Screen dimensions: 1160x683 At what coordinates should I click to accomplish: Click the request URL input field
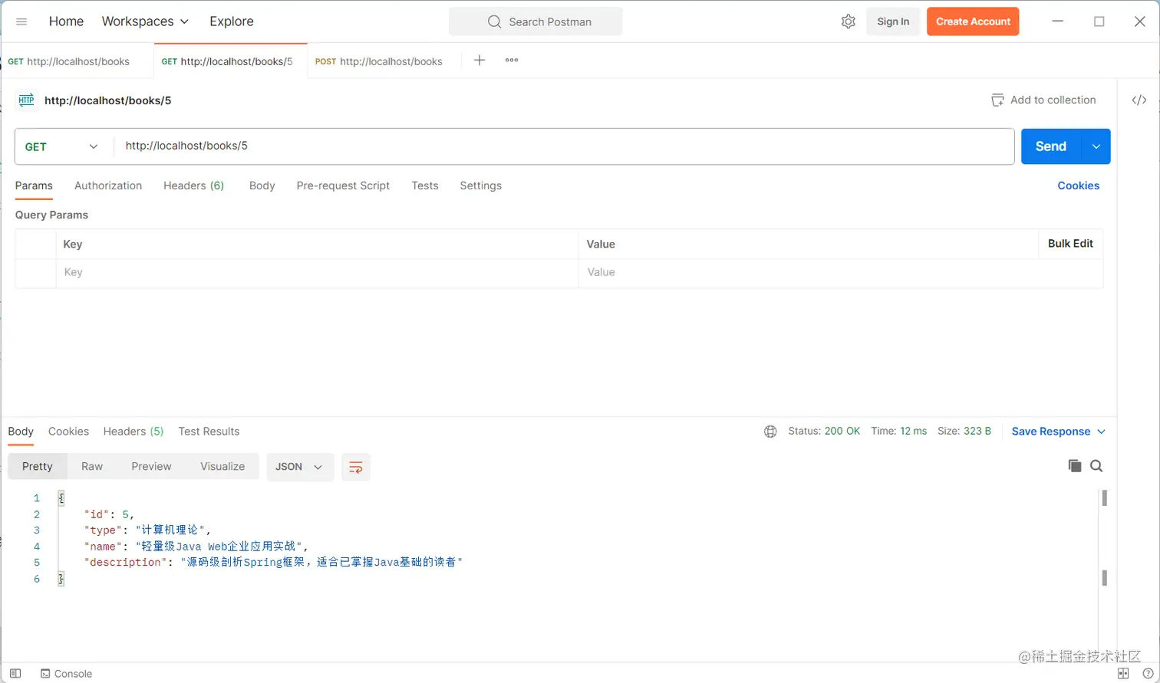point(564,146)
